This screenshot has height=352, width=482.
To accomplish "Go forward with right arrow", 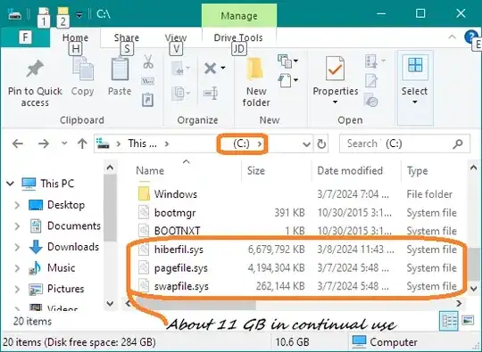I will coord(44,143).
